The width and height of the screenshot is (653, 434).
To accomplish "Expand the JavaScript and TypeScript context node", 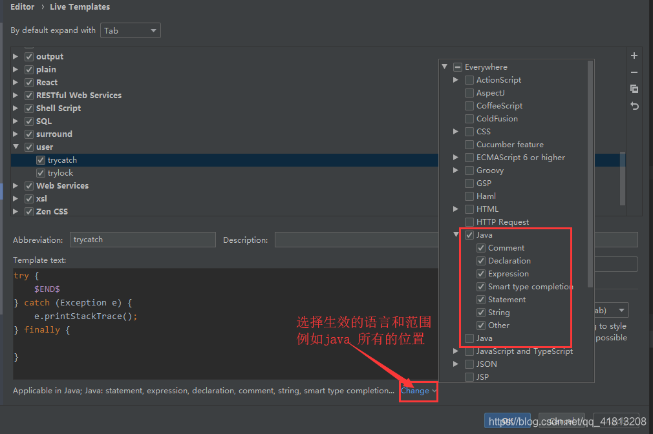I will point(456,351).
